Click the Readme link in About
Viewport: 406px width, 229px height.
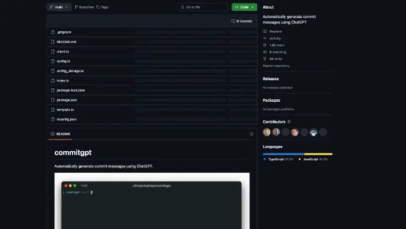click(x=275, y=31)
